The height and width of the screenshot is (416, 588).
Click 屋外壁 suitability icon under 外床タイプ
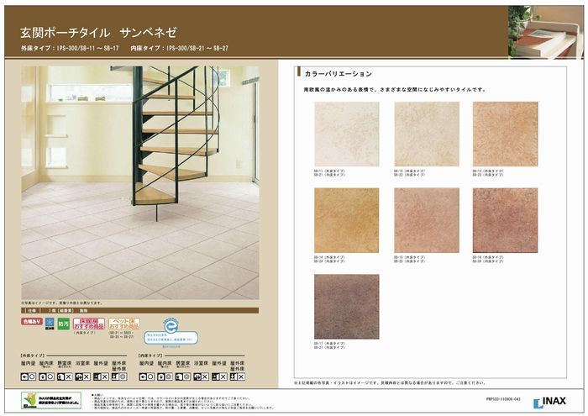[x=101, y=377]
